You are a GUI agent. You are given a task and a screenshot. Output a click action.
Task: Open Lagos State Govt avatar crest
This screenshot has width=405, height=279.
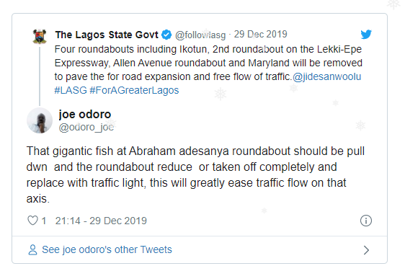(x=40, y=36)
